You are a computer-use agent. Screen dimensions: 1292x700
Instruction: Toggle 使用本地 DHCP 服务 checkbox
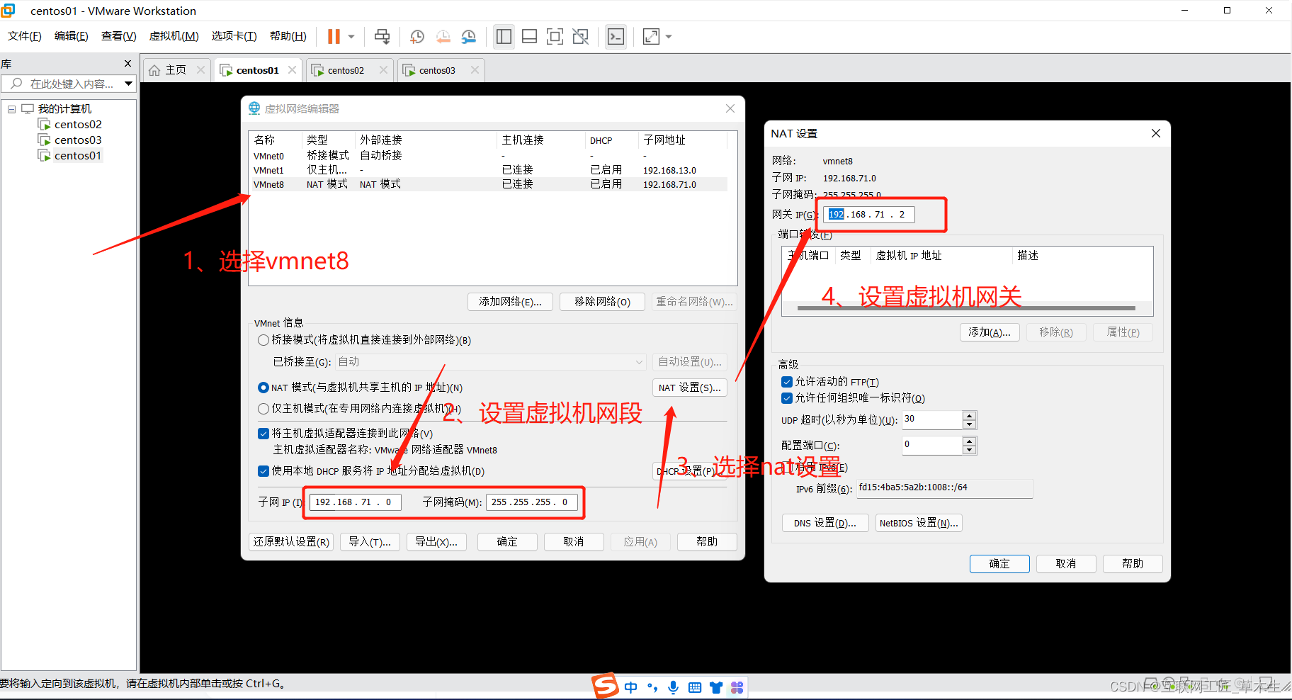(x=263, y=471)
